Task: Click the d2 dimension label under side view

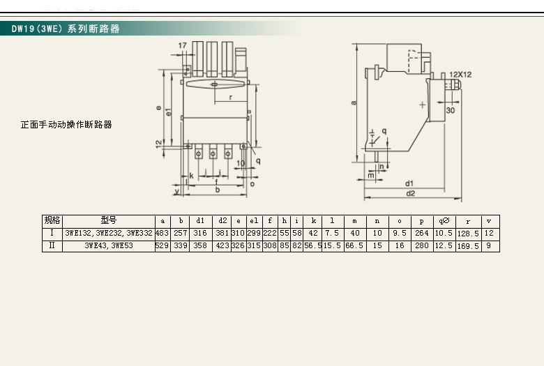Action: [x=410, y=193]
